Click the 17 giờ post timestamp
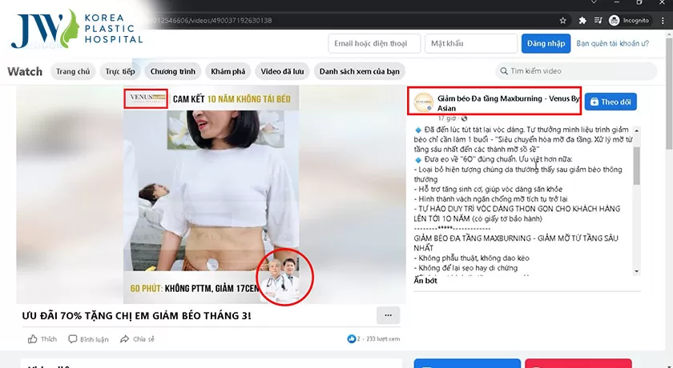The image size is (673, 368). coord(447,118)
